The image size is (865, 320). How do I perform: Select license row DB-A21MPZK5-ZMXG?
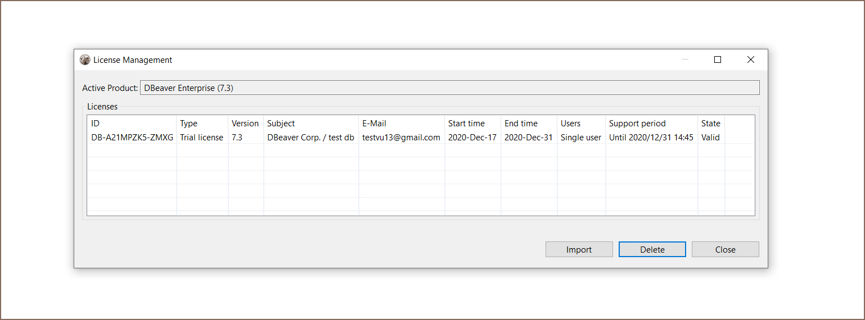coord(132,138)
